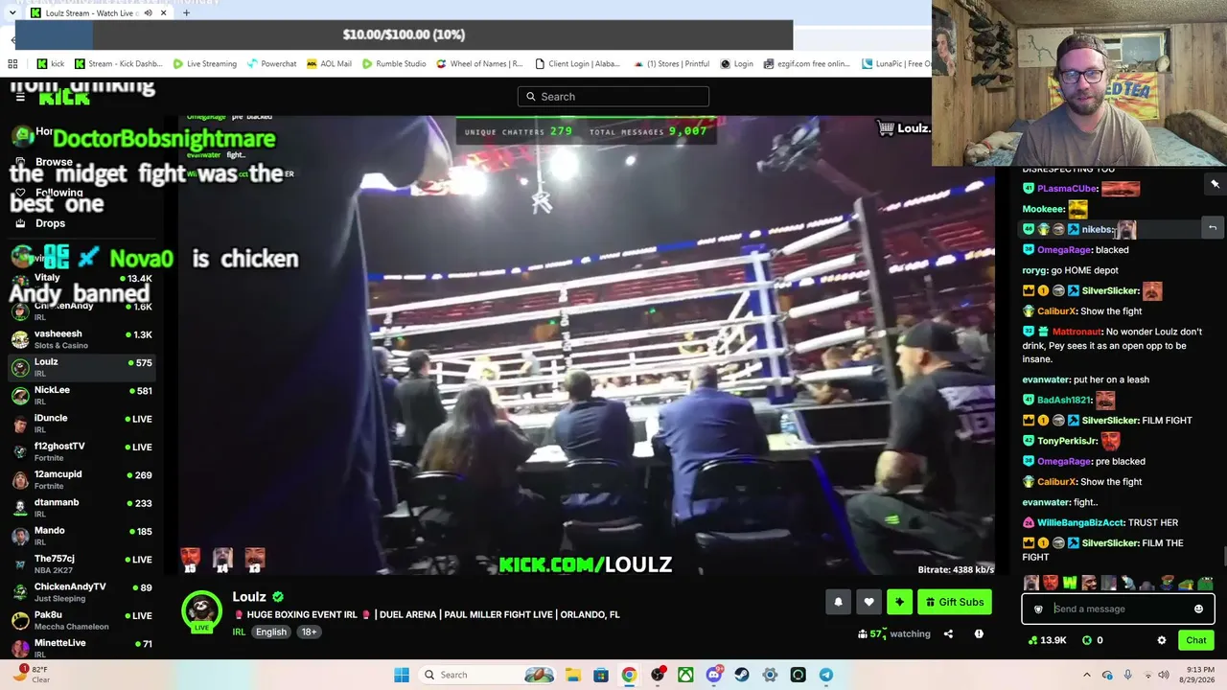Click the Send a message field
1227x690 pixels.
pos(1118,609)
